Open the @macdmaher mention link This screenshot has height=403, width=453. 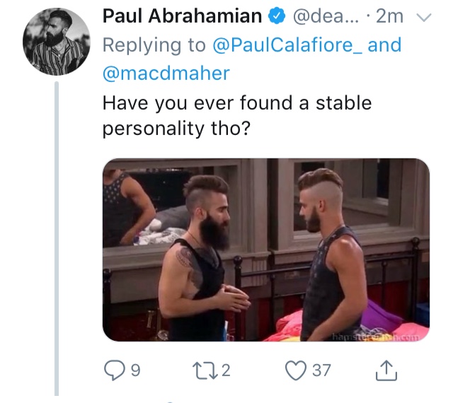click(x=166, y=74)
